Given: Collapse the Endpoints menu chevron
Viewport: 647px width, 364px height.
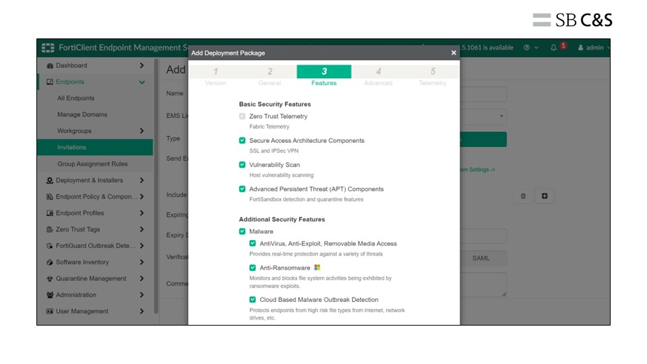Looking at the screenshot, I should [142, 82].
